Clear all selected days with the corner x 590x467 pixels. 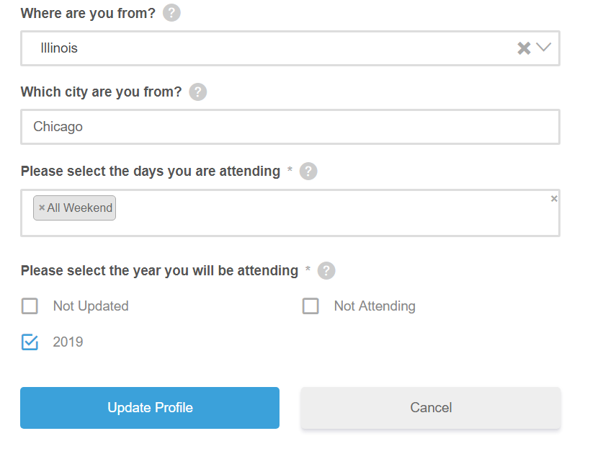click(554, 199)
